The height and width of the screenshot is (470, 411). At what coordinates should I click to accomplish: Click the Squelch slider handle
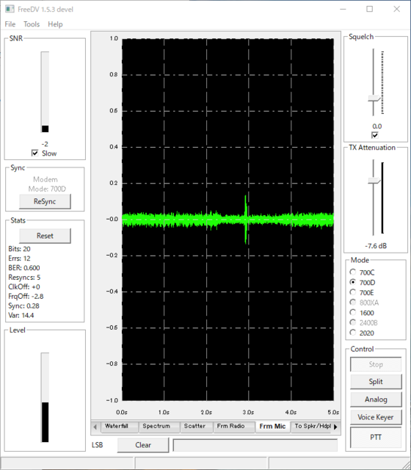tap(374, 98)
